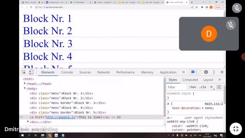
Task: Open the issues counter badge showing 1
Action: (194, 72)
